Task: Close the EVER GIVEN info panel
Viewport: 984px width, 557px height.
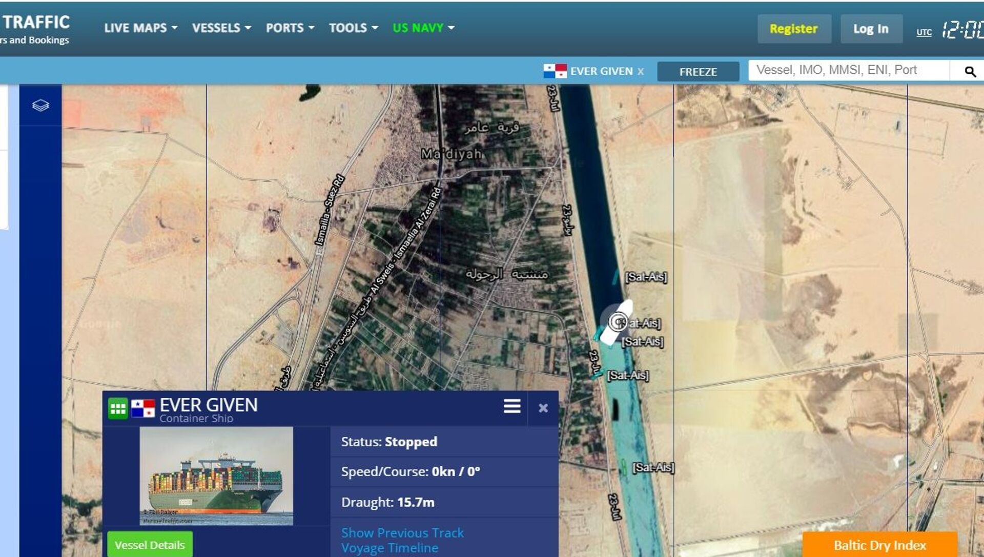Action: pyautogui.click(x=543, y=408)
